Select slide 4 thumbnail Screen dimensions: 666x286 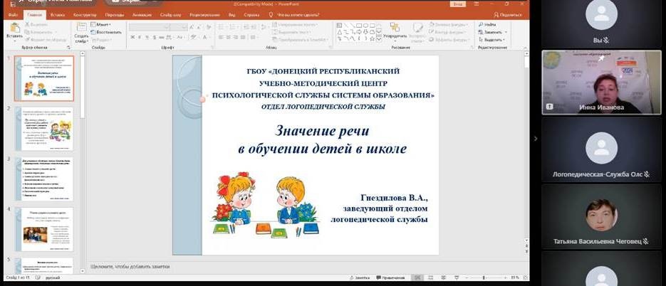43,229
